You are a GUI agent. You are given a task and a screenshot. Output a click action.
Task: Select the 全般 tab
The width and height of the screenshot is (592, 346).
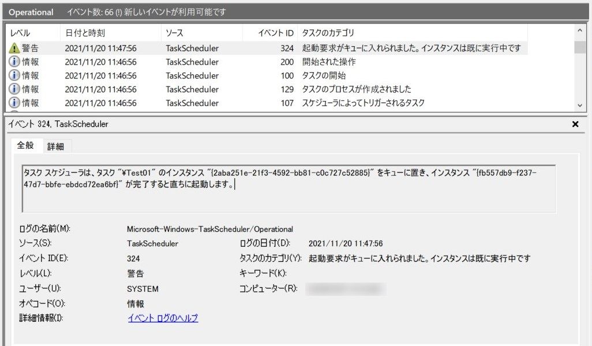pyautogui.click(x=26, y=146)
